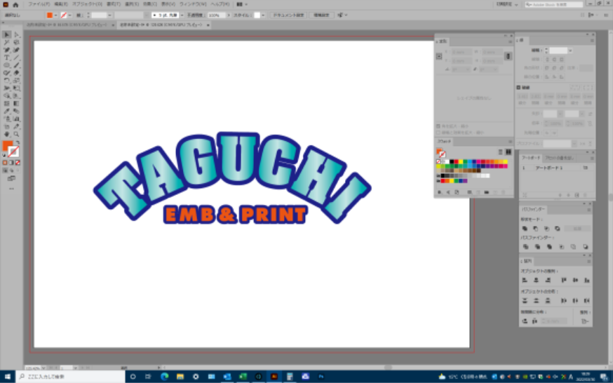This screenshot has height=383, width=613.
Task: Select the Eyedropper tool
Action: coord(6,112)
